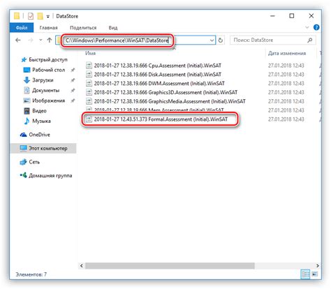Click the magnifier search icon
331x289 pixels.
[x=310, y=40]
